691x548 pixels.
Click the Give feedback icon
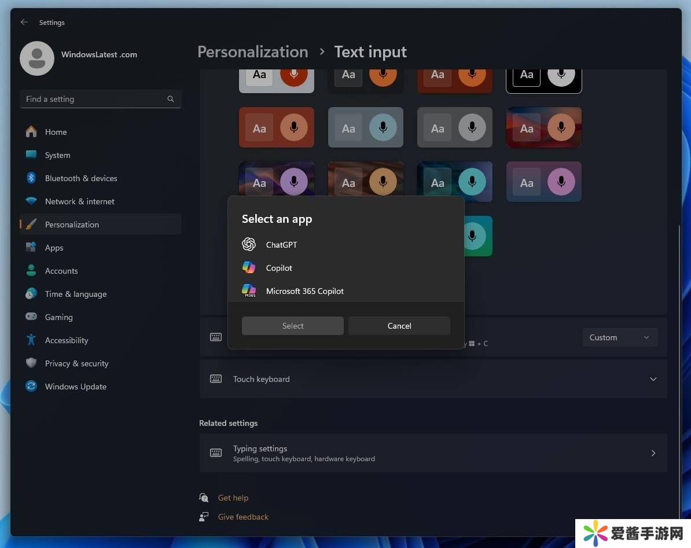204,517
